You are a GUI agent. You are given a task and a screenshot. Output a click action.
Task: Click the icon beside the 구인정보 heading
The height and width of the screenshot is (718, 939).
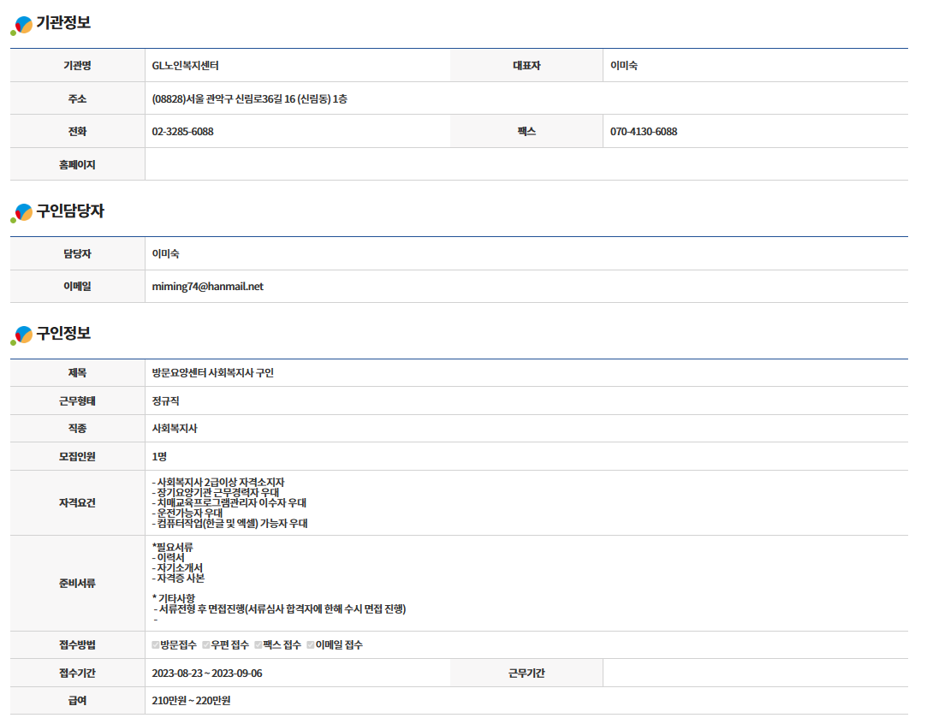tap(22, 335)
